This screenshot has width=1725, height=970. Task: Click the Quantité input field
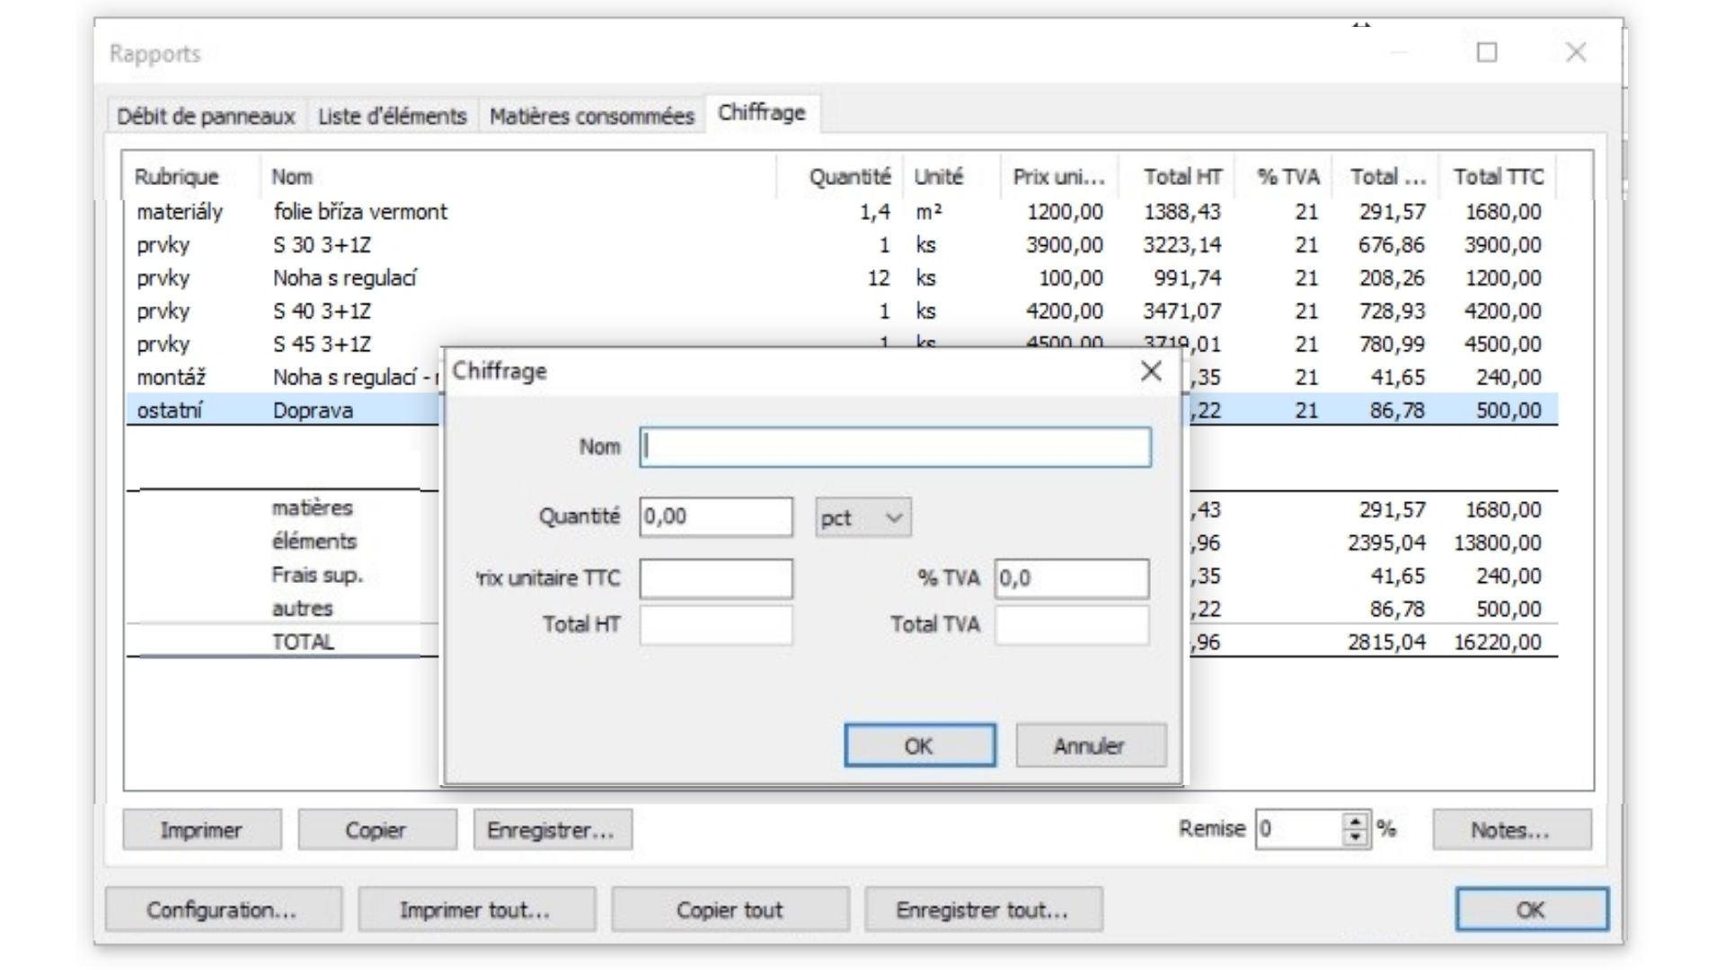coord(715,517)
